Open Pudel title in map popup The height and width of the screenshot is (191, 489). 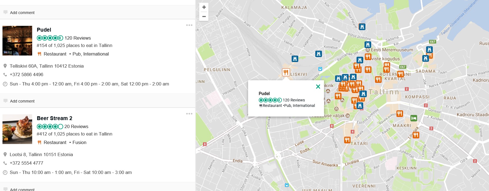[x=264, y=93]
